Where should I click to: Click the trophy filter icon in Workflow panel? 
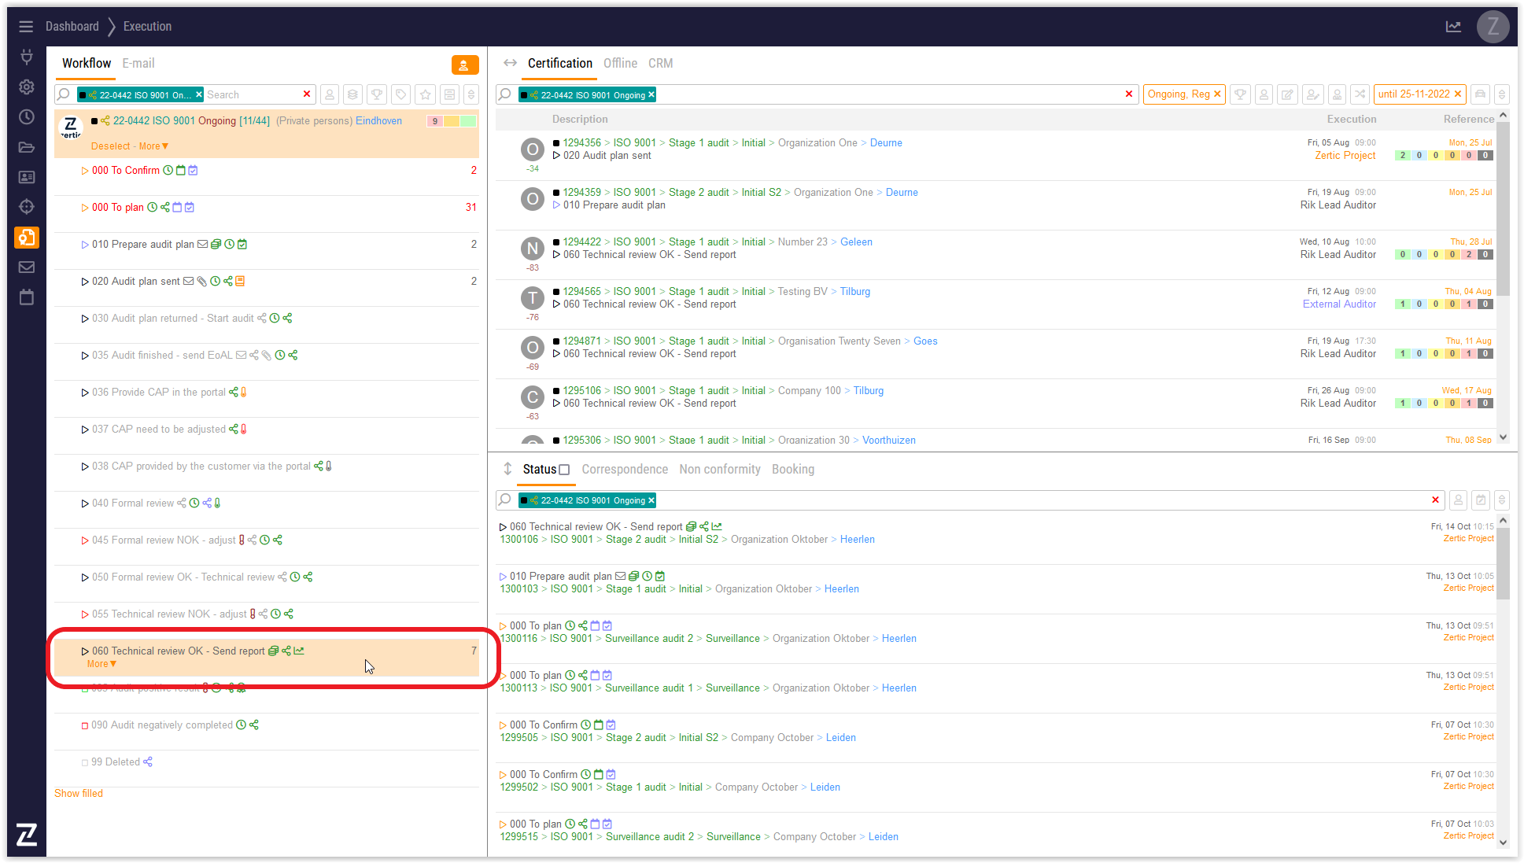click(x=377, y=94)
